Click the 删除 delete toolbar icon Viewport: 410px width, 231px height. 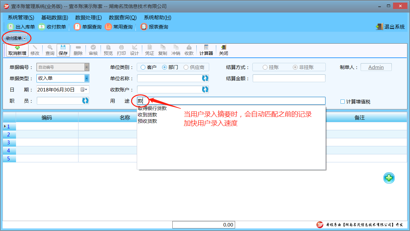78,50
